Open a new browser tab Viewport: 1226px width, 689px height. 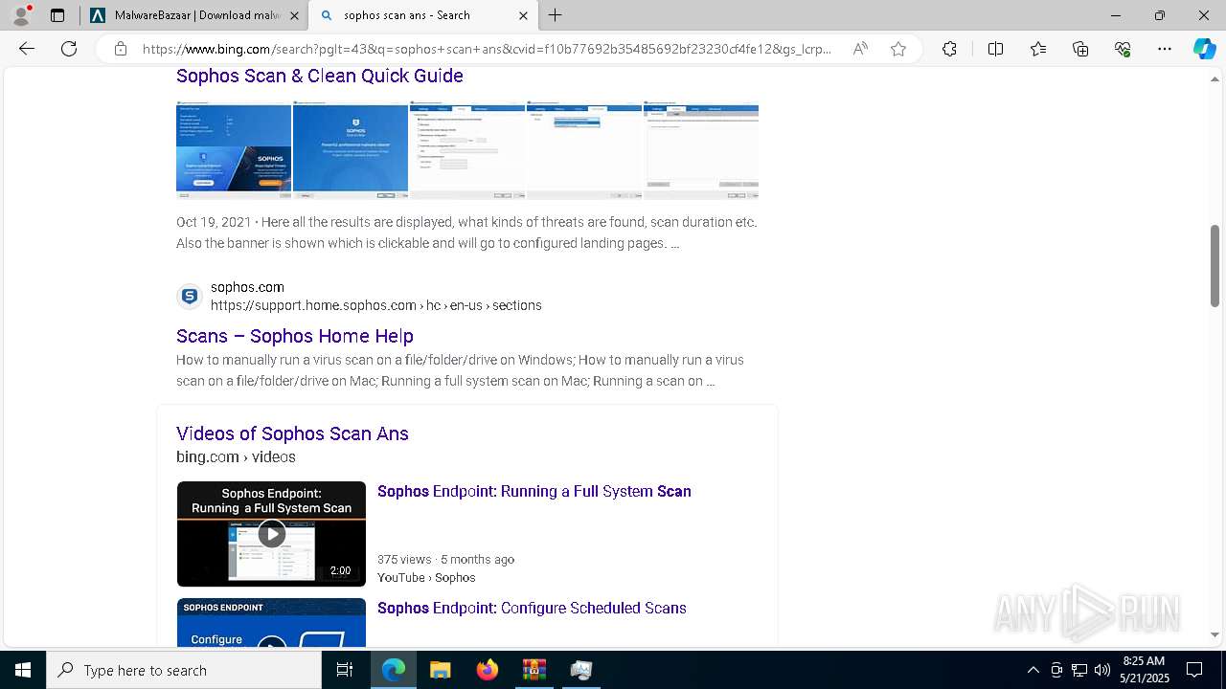coord(556,15)
